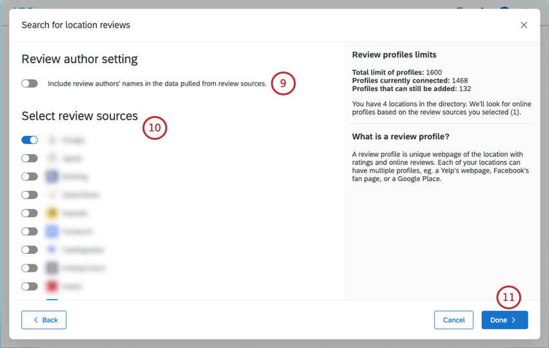
Task: Click the paragraph beginning 'A review profile is unique webpage'
Action: [x=440, y=166]
